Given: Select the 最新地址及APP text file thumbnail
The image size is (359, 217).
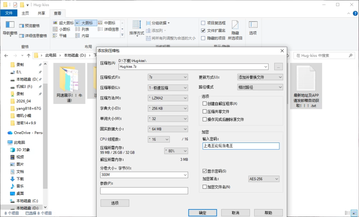Looking at the screenshot, I should [x=306, y=86].
